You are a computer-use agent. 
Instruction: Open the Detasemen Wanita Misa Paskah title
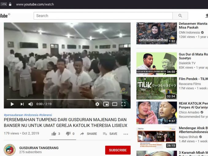193,25
